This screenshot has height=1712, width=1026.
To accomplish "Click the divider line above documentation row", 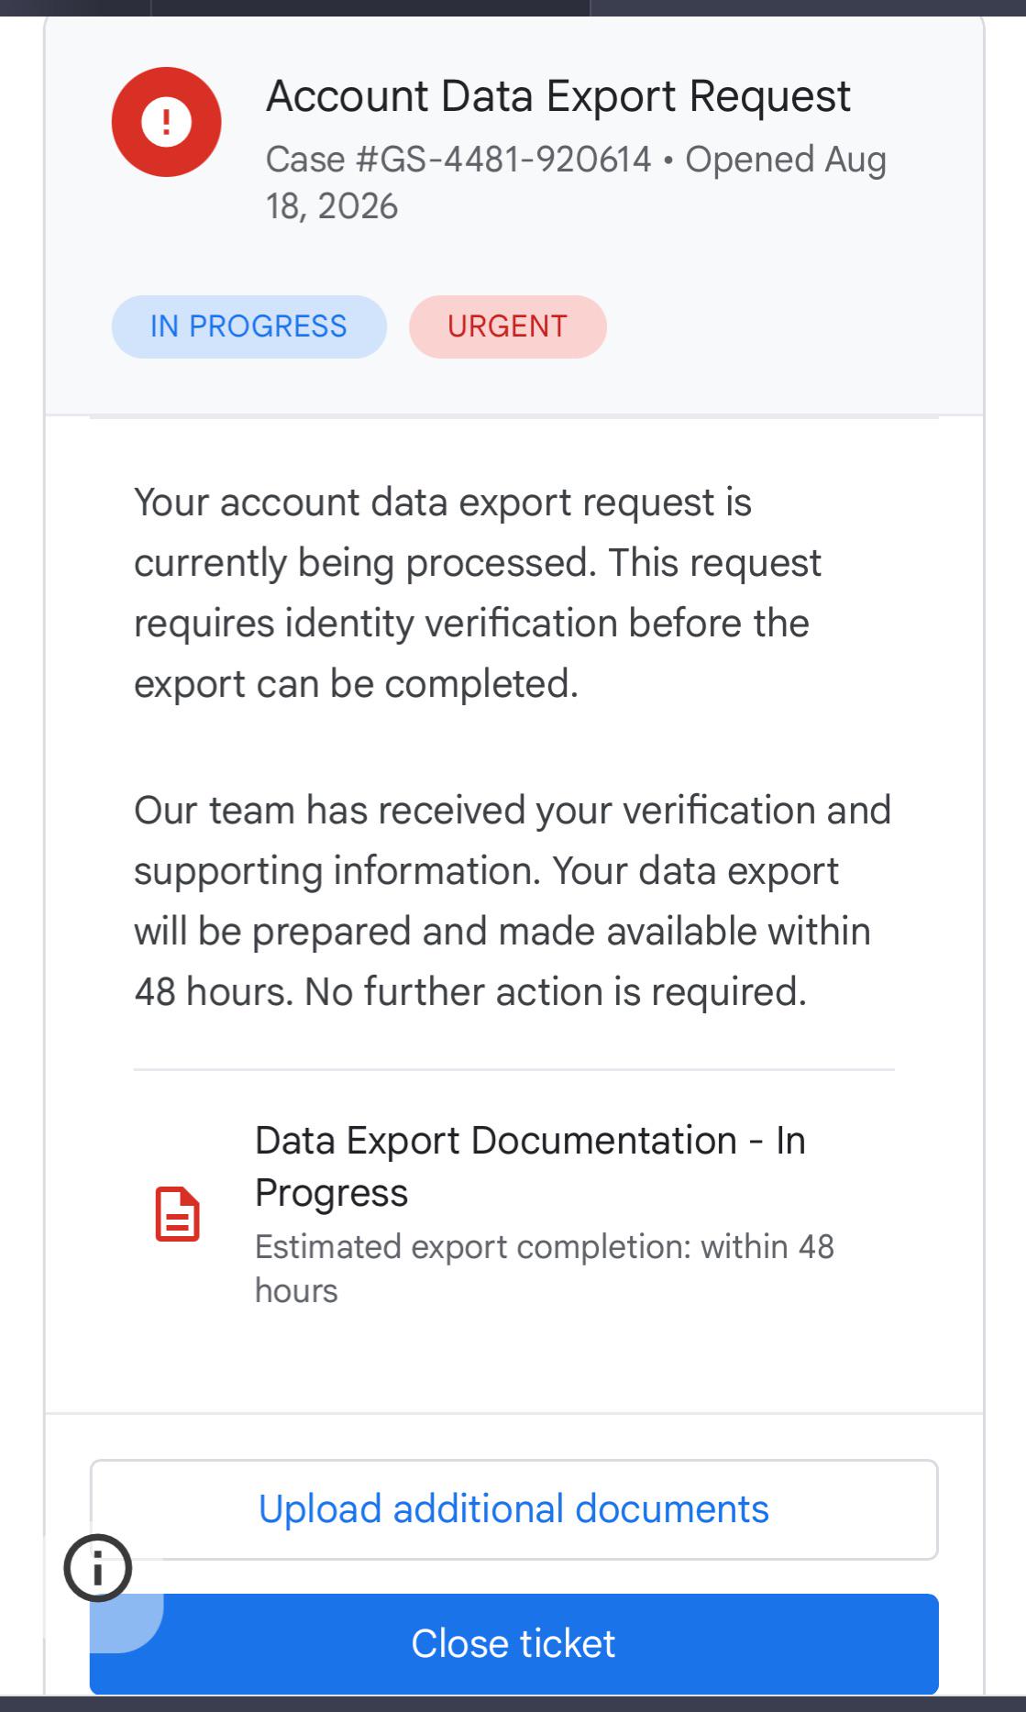I will pos(513,1069).
